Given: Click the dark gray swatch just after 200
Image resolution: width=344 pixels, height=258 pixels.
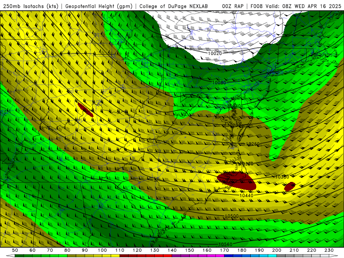Looking at the screenshot, I should pos(281,256).
